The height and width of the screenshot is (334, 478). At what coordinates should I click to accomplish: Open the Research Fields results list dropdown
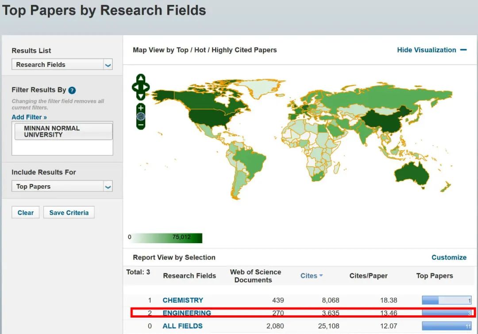pyautogui.click(x=62, y=65)
